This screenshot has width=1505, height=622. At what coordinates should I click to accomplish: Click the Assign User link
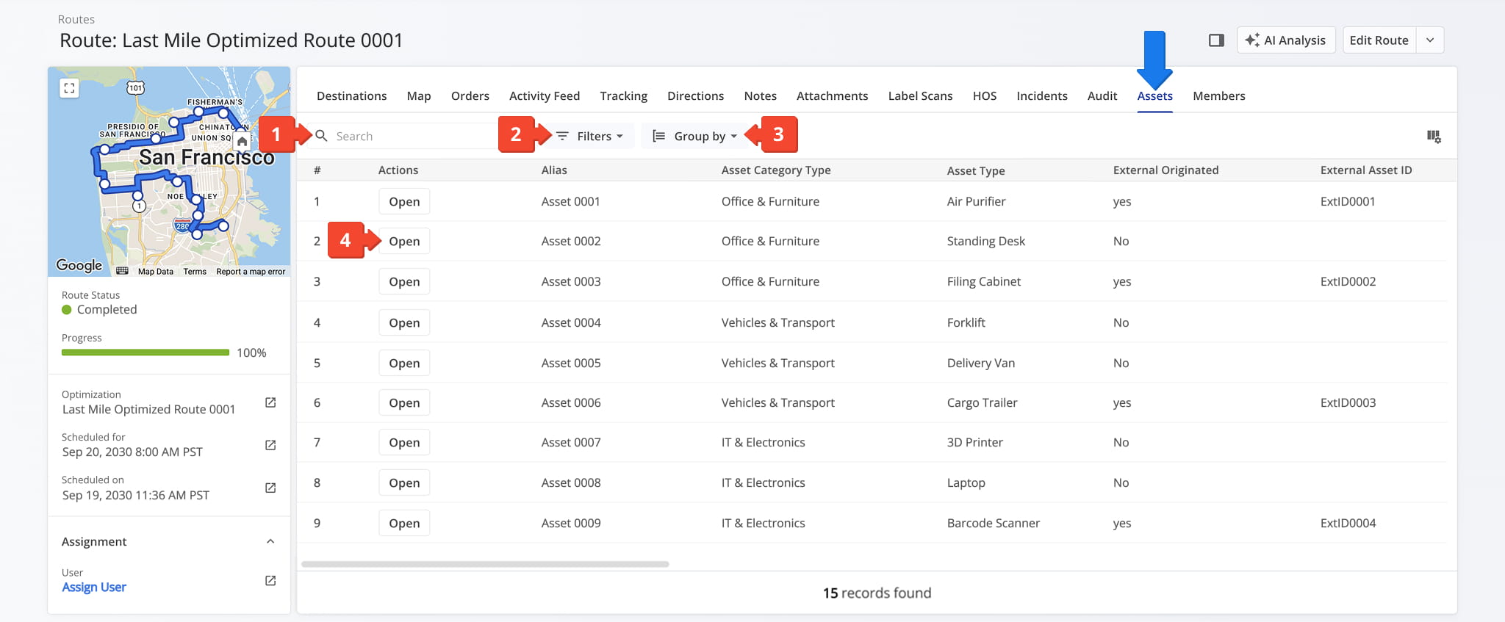[94, 587]
